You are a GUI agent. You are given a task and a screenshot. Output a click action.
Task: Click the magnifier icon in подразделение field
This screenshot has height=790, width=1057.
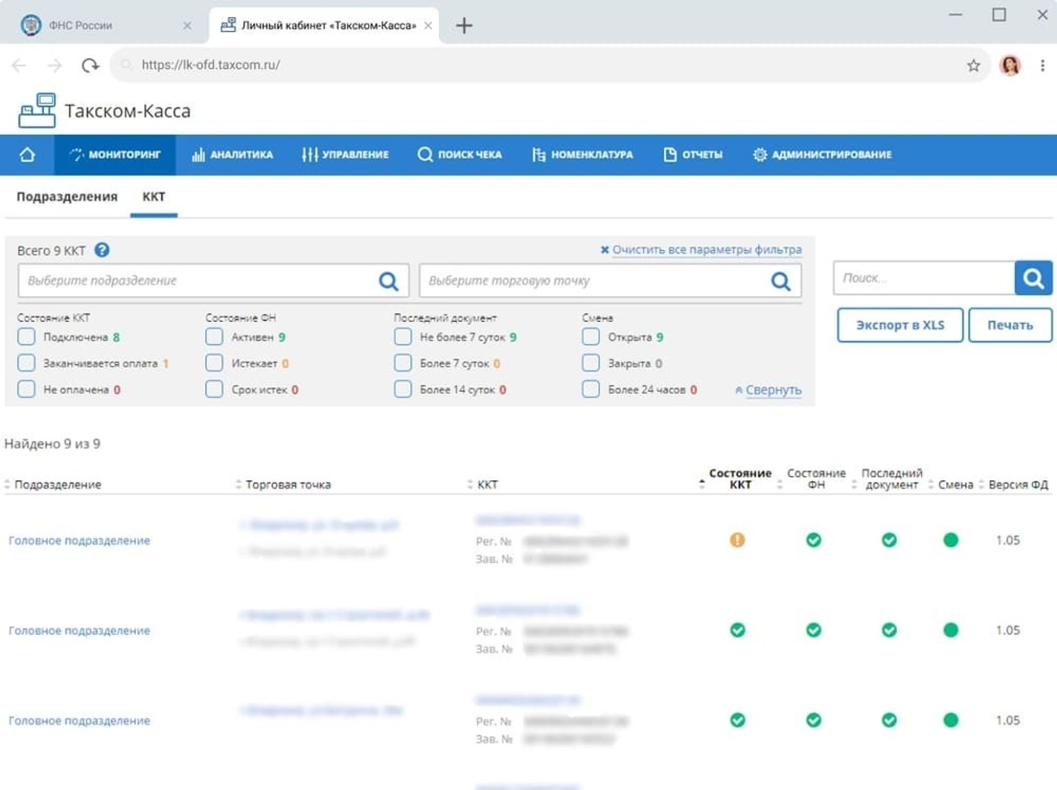(389, 281)
